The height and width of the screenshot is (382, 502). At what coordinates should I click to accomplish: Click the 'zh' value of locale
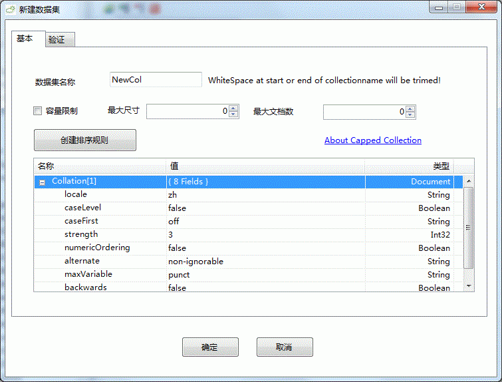[x=173, y=195]
